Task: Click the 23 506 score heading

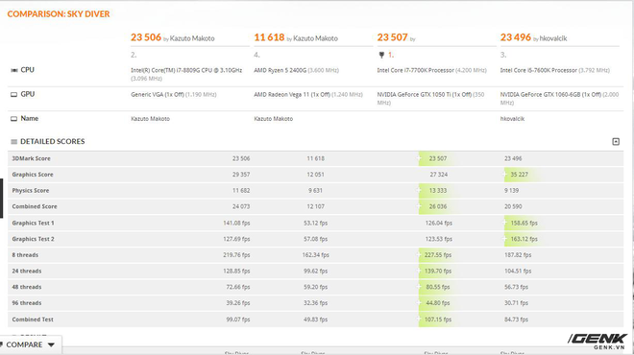Action: click(146, 37)
